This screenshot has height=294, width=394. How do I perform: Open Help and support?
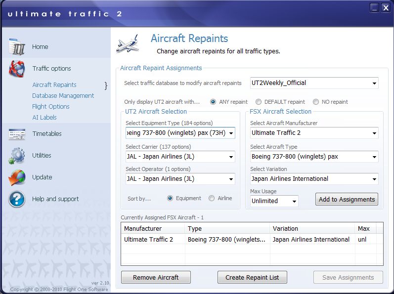(x=55, y=199)
